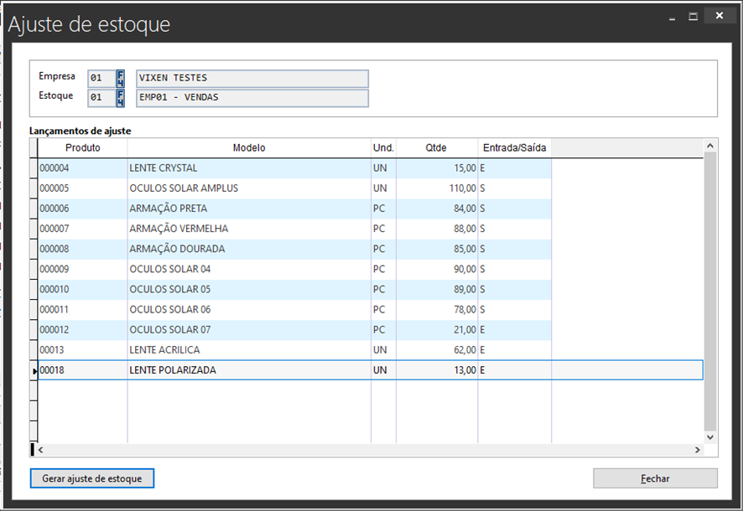Focus the Estoque code field
Screen dimensions: 743x511
coord(101,98)
